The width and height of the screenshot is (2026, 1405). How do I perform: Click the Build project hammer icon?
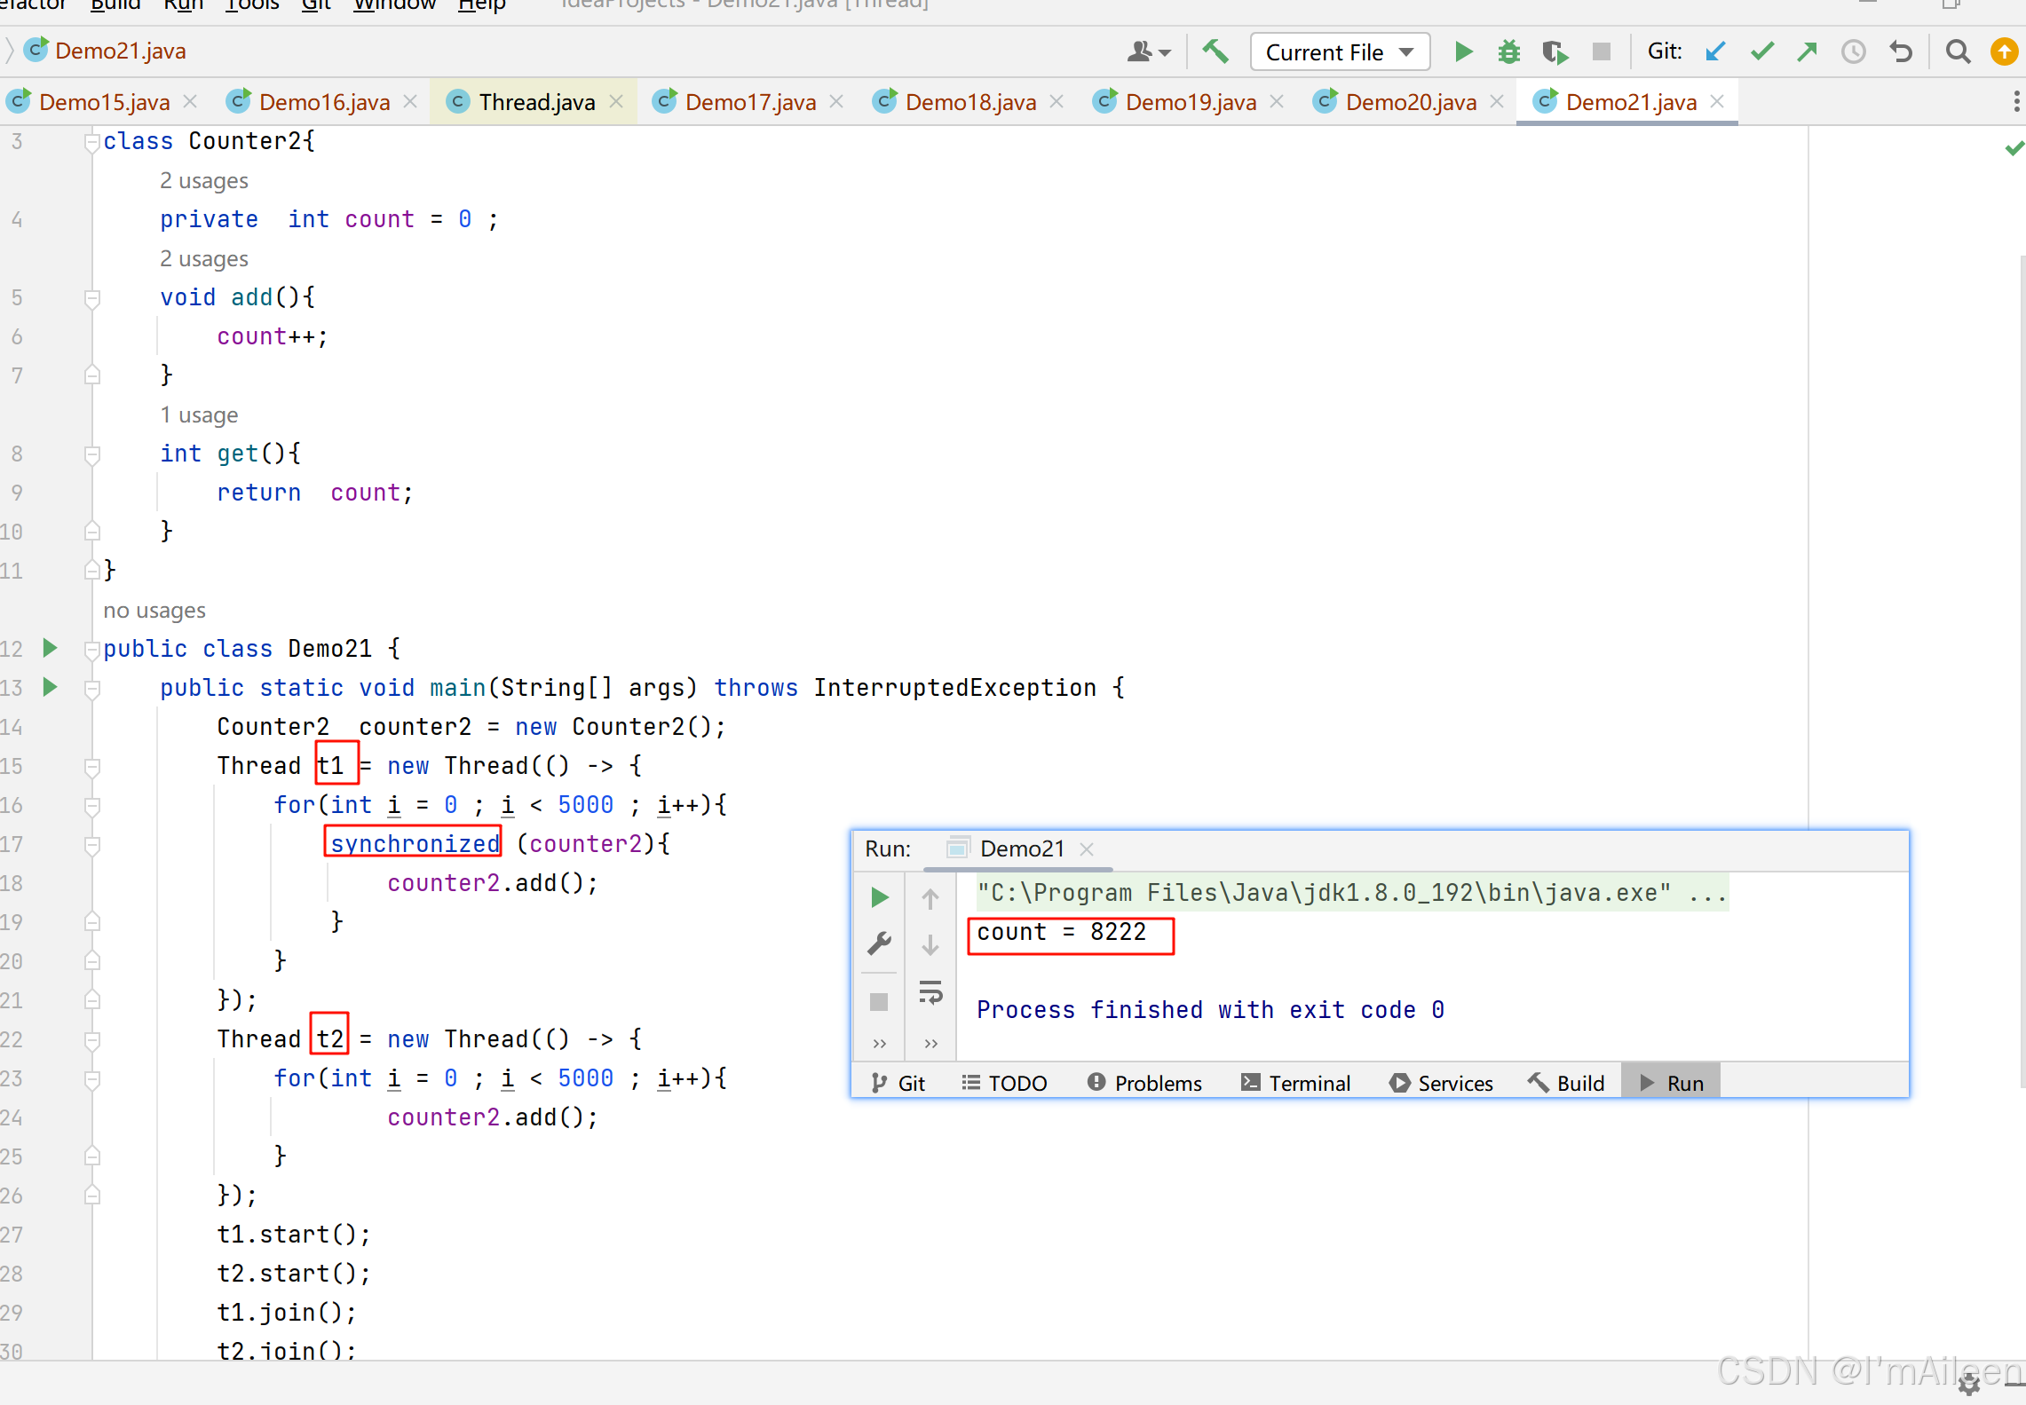pos(1215,52)
